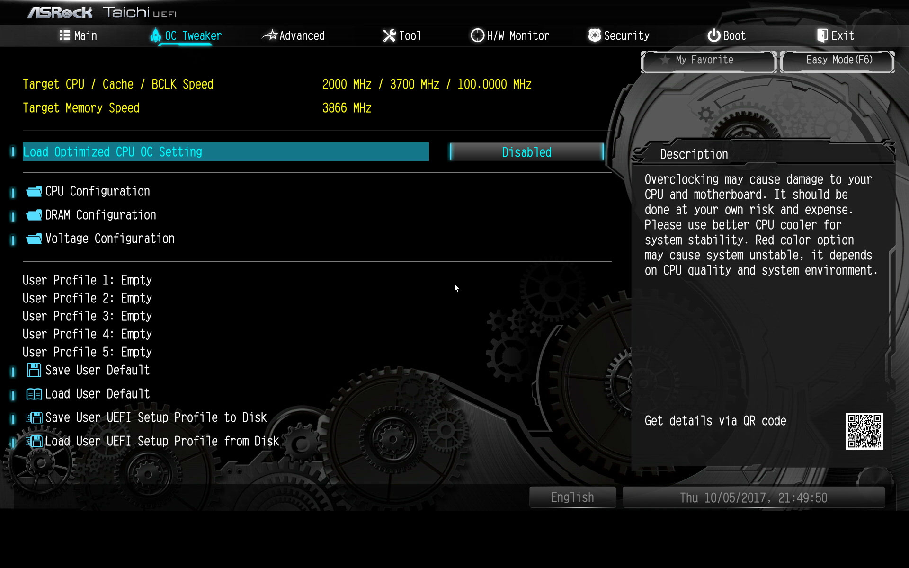The width and height of the screenshot is (909, 568).
Task: Expand Voltage Configuration section
Action: point(110,238)
